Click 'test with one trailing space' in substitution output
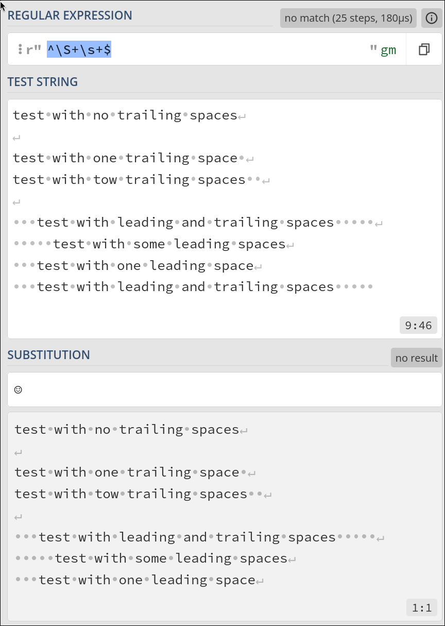Image resolution: width=445 pixels, height=626 pixels. [x=127, y=472]
